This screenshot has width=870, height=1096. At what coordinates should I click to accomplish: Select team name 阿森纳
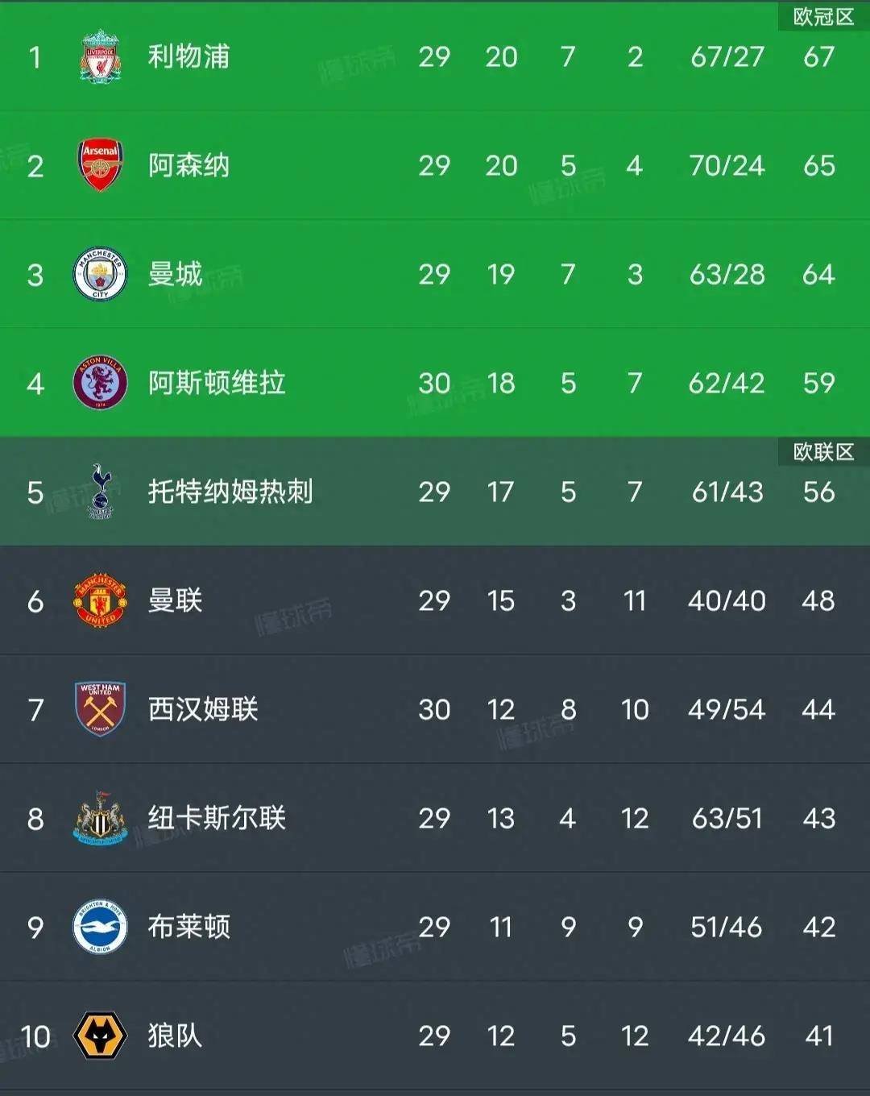[188, 165]
